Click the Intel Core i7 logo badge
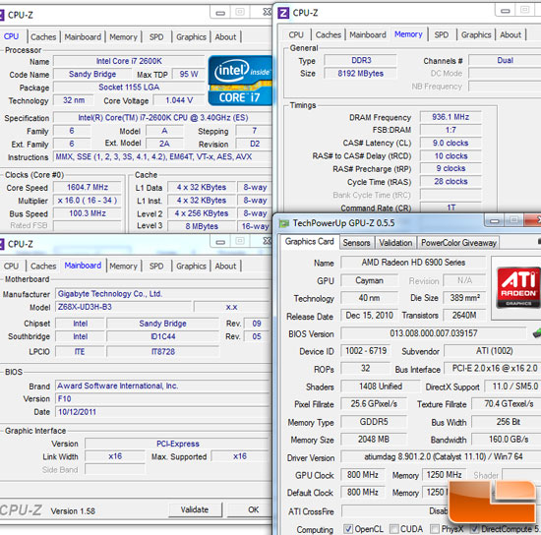 240,81
